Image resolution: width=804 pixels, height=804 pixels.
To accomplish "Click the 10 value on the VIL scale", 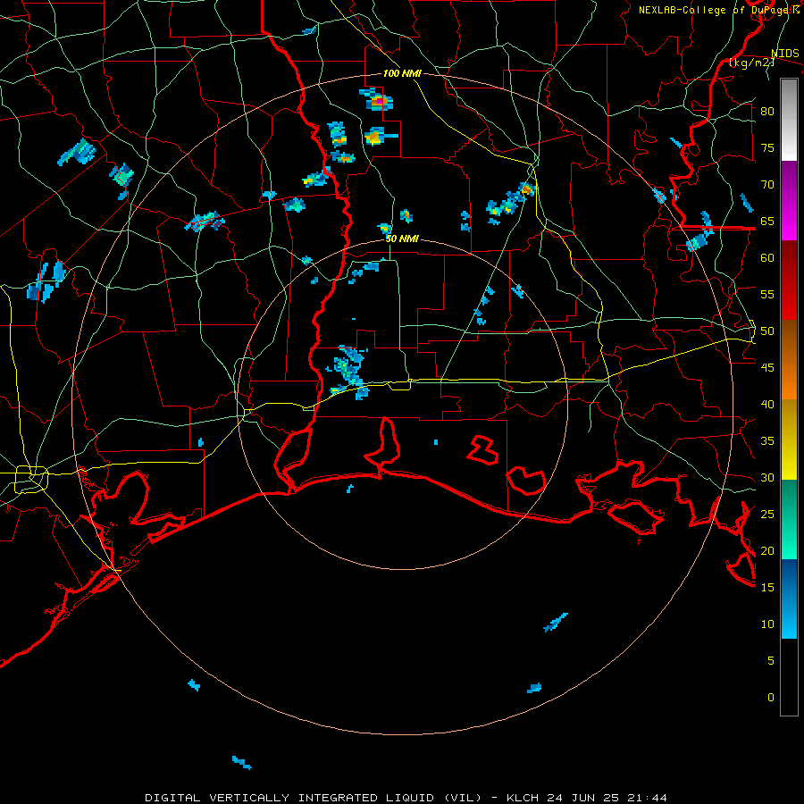I will [x=767, y=624].
